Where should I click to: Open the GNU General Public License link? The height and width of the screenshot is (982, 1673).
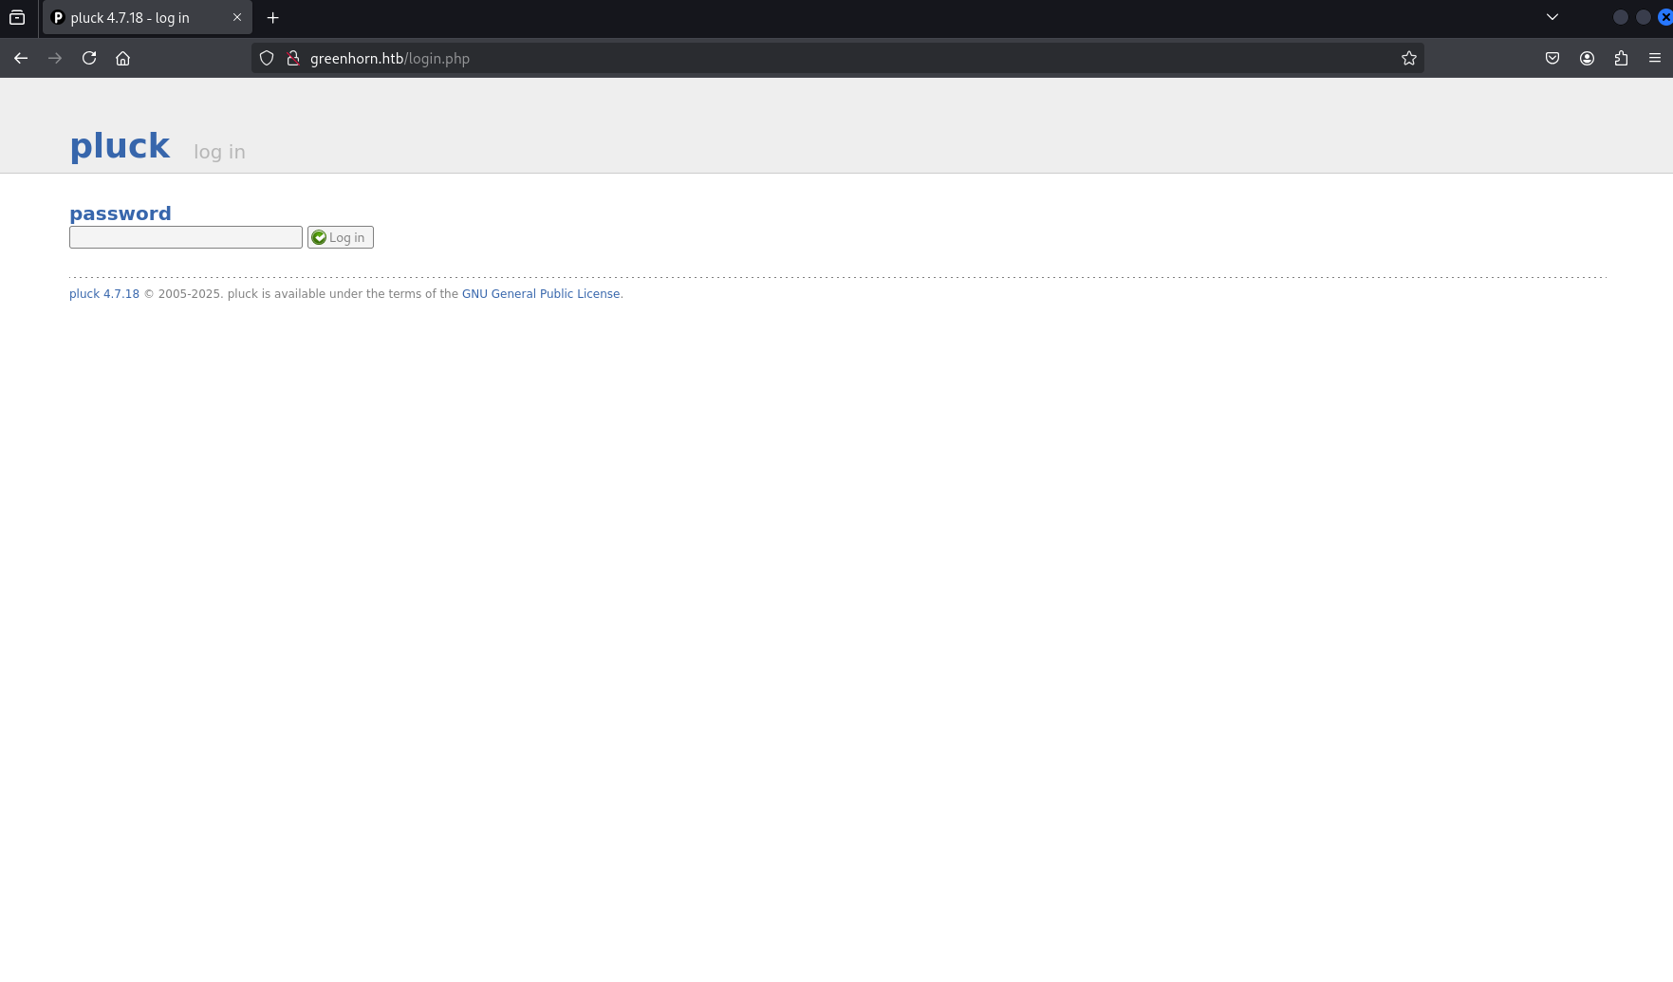click(541, 294)
